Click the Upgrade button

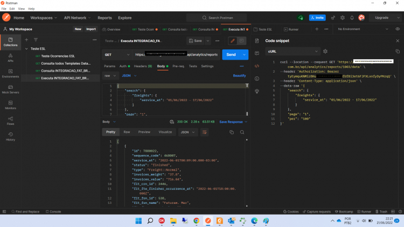(381, 18)
